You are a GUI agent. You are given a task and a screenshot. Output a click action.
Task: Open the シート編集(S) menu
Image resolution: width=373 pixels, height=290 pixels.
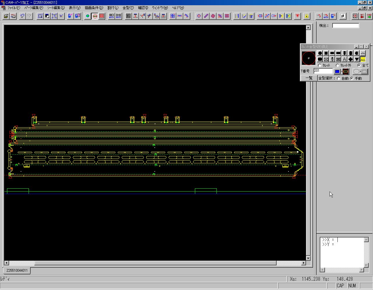(56, 8)
